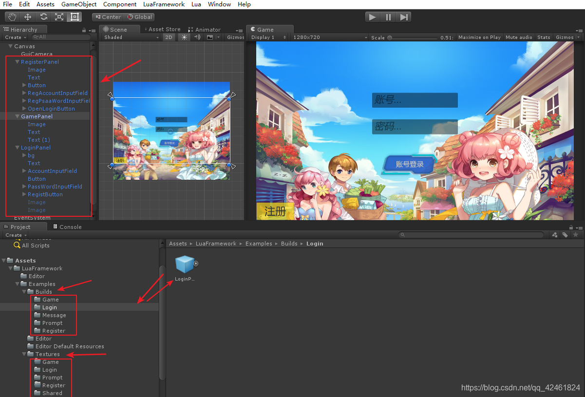
Task: Search by type filter icon
Action: (555, 235)
